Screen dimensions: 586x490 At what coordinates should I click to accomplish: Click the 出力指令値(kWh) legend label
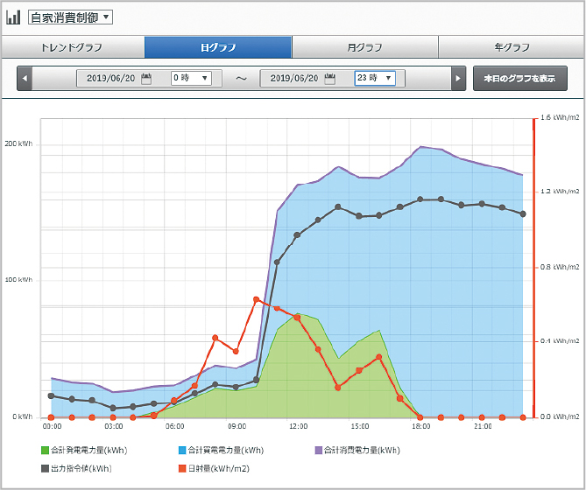coord(81,468)
